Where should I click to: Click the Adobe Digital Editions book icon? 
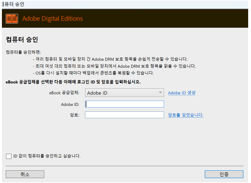coord(12,19)
